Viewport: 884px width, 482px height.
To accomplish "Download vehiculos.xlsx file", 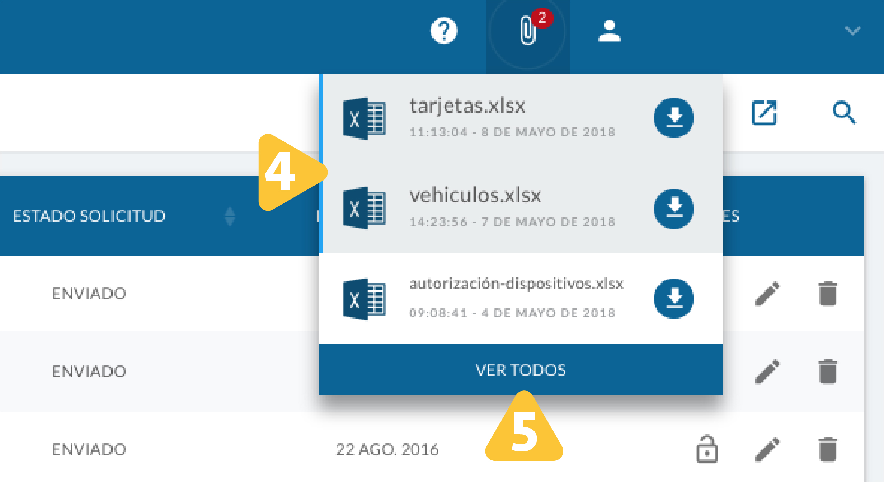I will point(673,209).
